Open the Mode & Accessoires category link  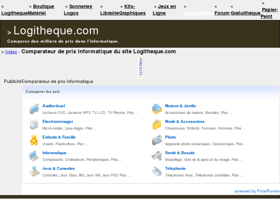[x=185, y=122]
